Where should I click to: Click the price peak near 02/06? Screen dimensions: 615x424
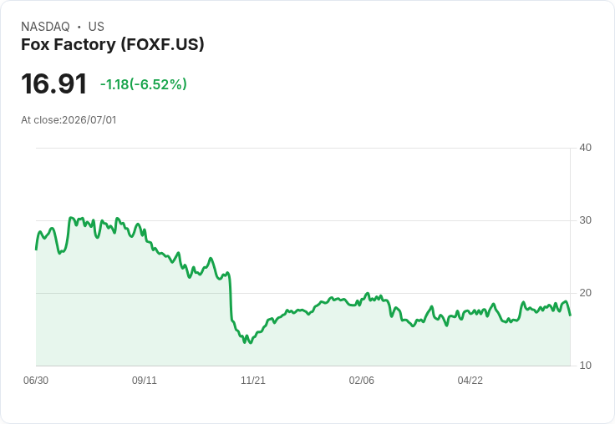click(368, 293)
